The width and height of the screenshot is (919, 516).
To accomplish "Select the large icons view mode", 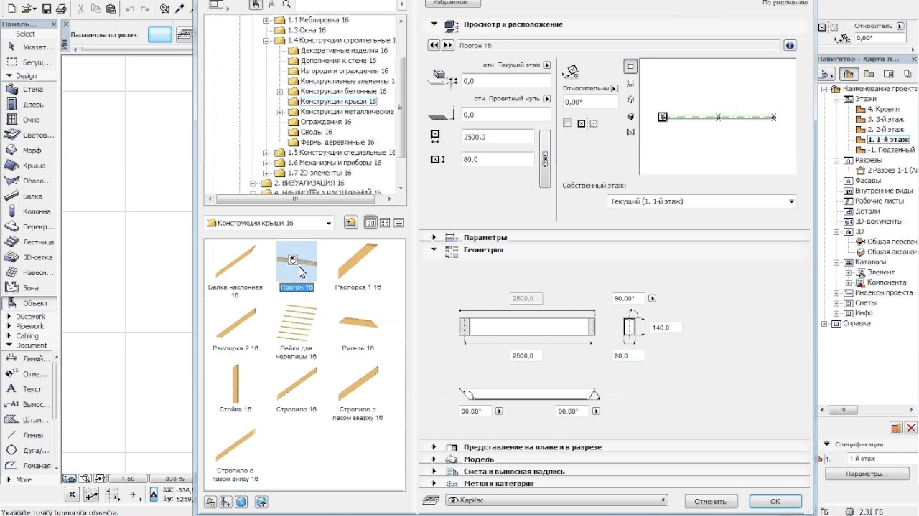I will click(370, 223).
